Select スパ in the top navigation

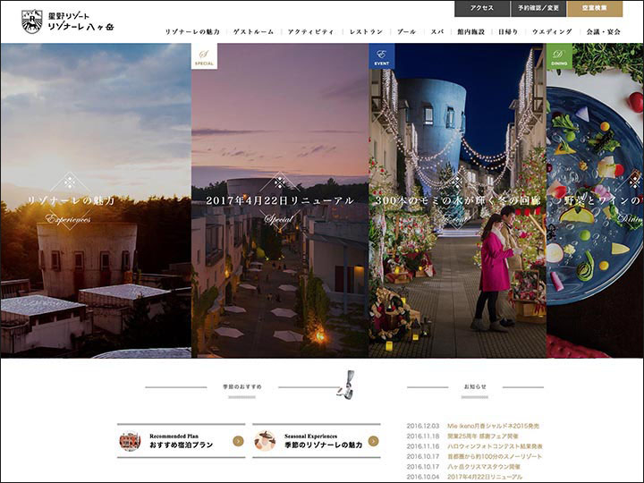tap(437, 32)
